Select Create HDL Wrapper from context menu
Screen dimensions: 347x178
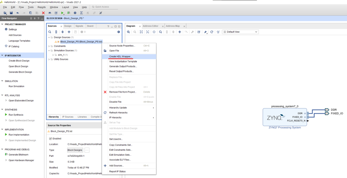[129, 57]
